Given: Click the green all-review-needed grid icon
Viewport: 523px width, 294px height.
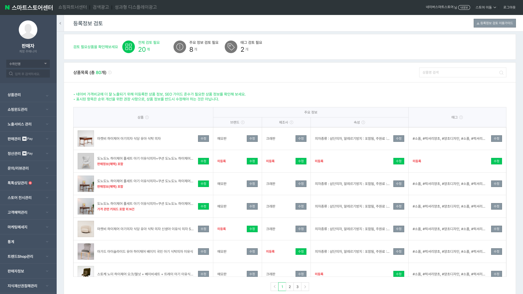Looking at the screenshot, I should pyautogui.click(x=129, y=47).
